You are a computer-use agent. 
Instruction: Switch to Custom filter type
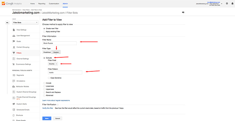[56, 52]
